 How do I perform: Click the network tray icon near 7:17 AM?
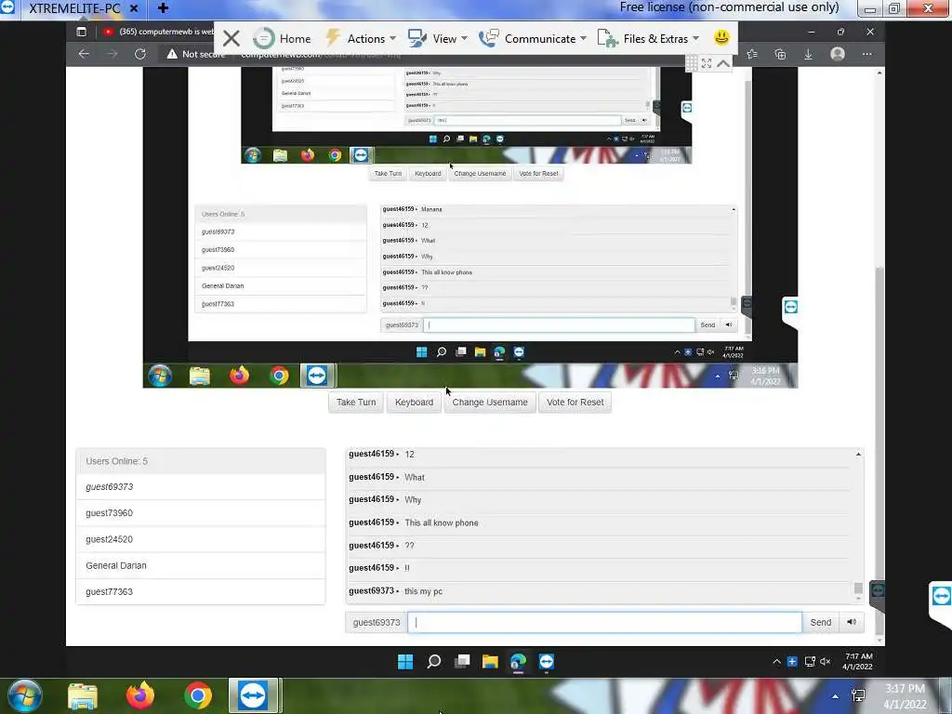coord(810,662)
